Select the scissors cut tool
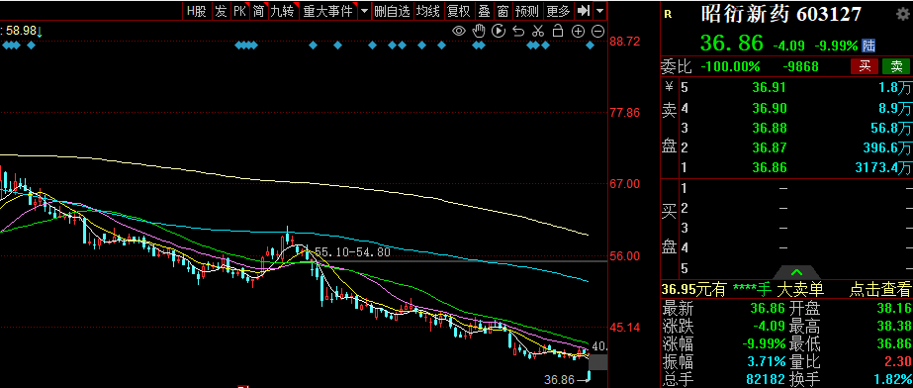Viewport: 913px width, 388px height. (x=538, y=31)
